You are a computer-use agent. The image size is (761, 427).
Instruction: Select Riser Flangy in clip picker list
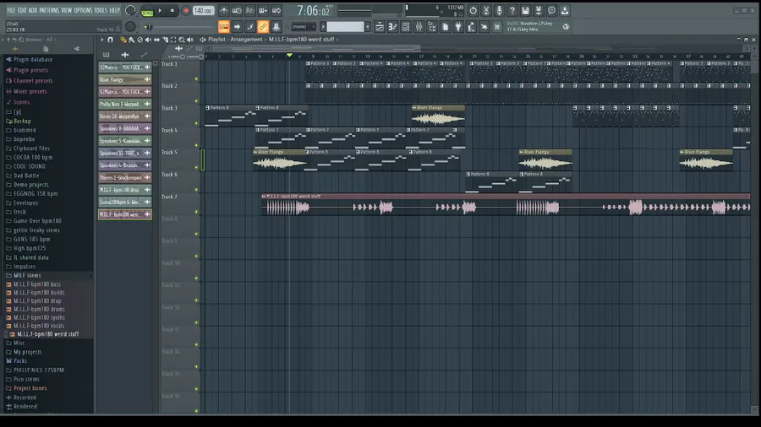(x=125, y=79)
